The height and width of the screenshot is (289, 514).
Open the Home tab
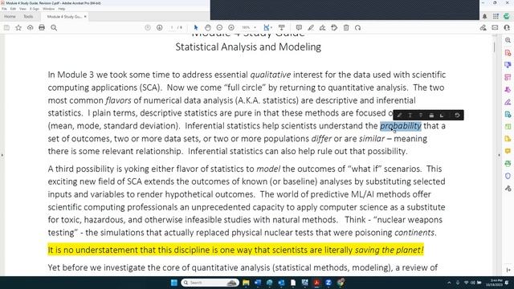click(10, 16)
